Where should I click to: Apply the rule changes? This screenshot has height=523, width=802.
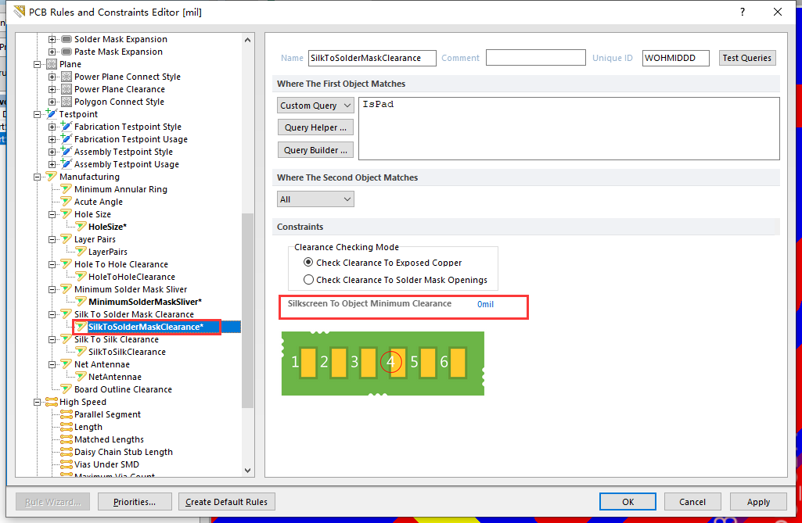click(x=758, y=502)
